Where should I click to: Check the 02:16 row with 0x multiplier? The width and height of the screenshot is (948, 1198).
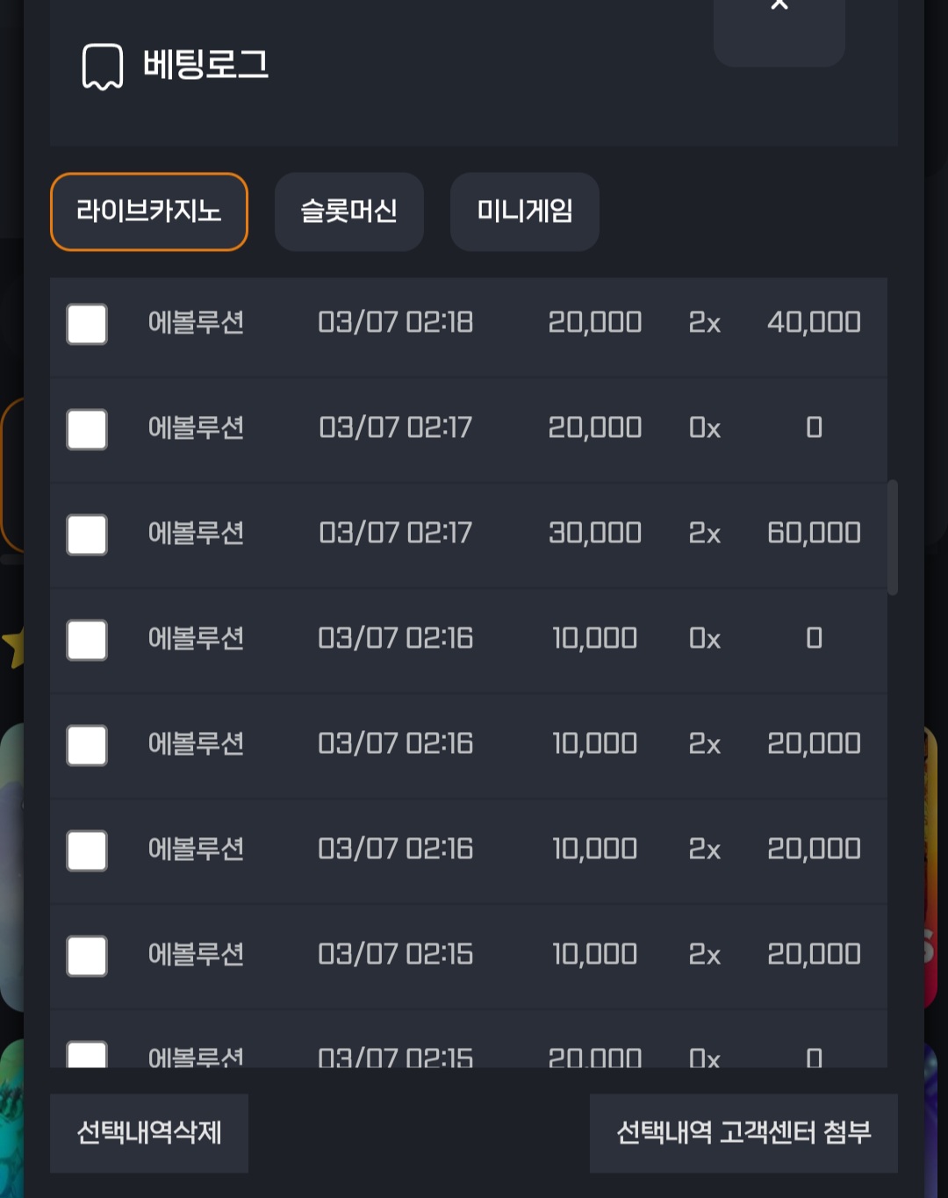(87, 640)
